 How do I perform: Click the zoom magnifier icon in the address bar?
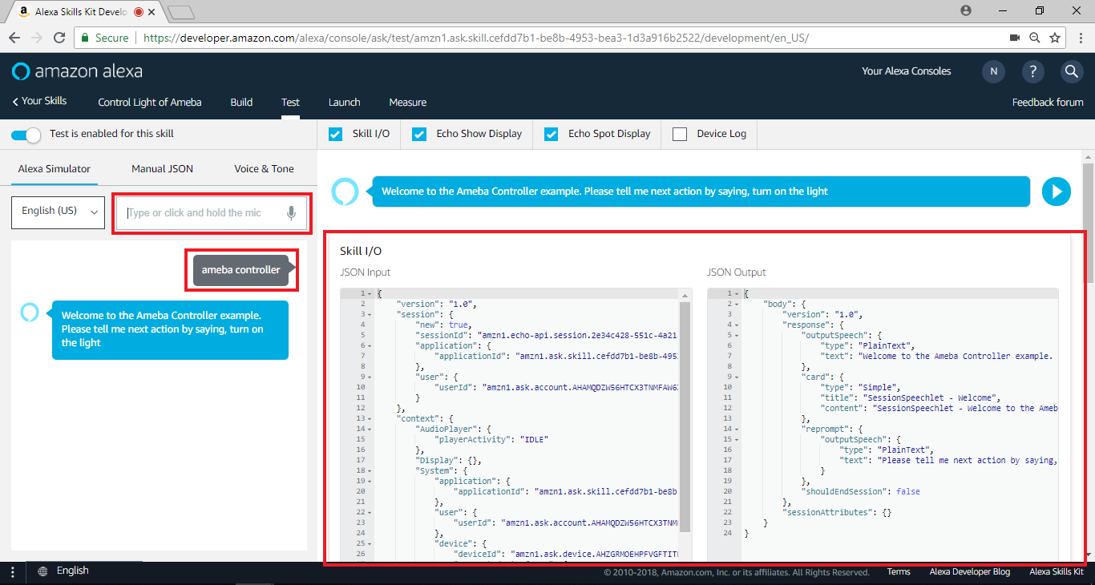[x=1035, y=38]
